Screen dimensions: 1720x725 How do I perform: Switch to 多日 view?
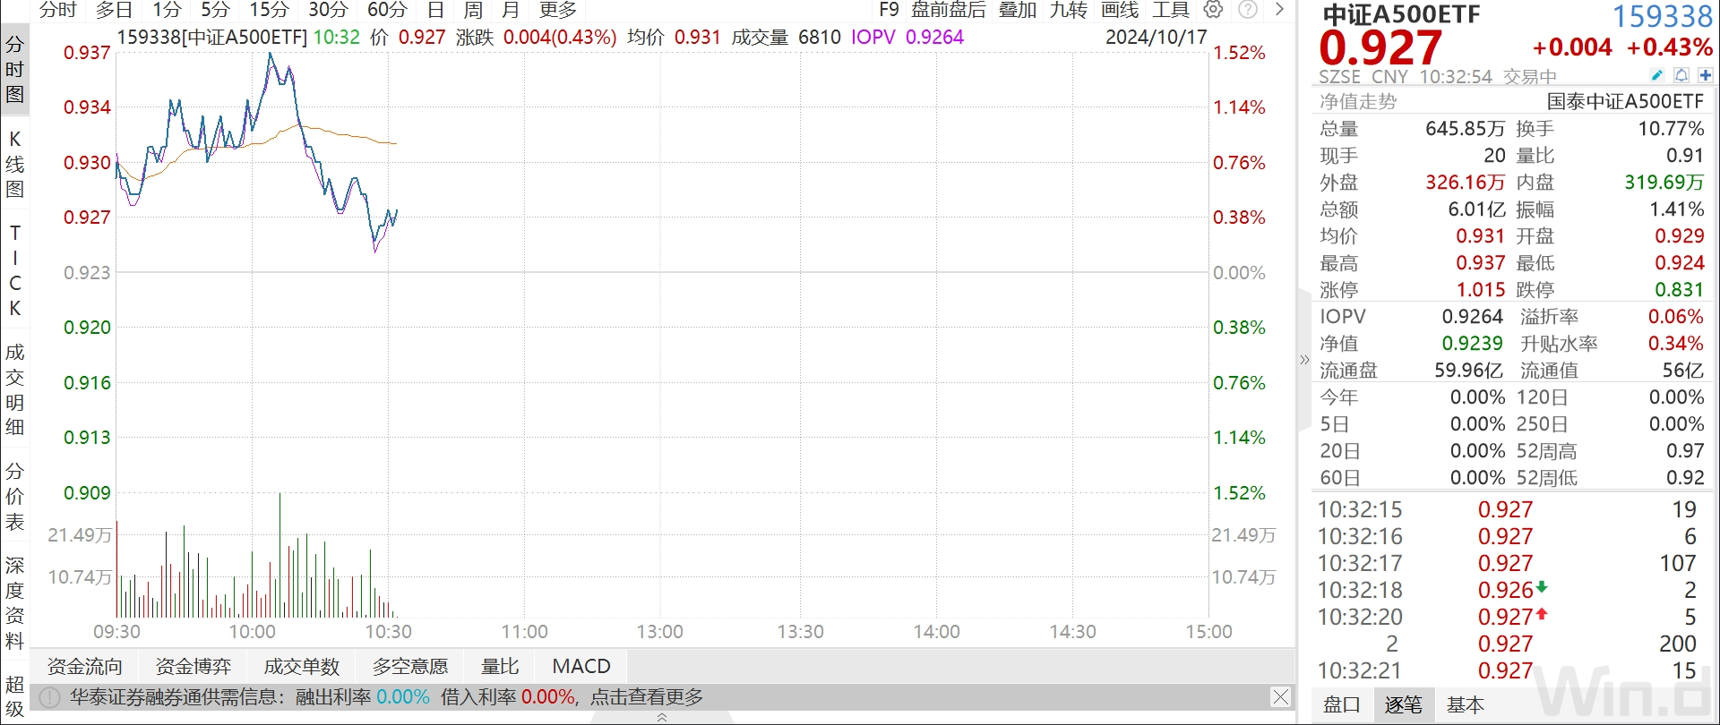coord(114,10)
